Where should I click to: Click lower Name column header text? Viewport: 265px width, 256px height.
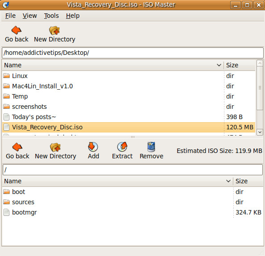tap(13, 181)
